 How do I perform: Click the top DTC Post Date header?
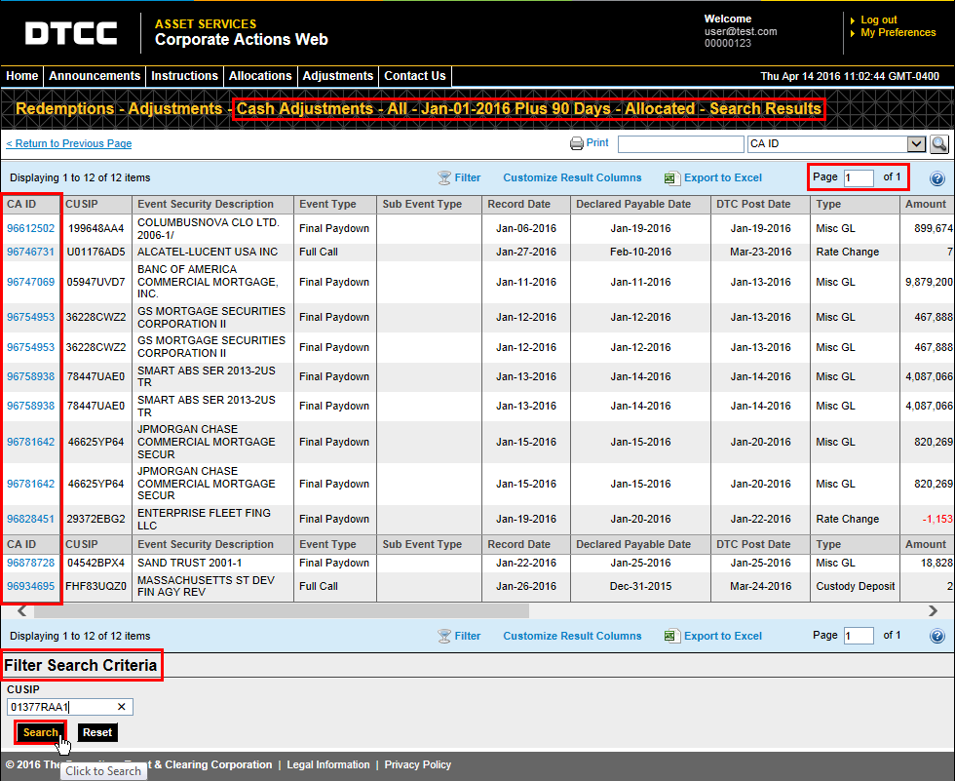pyautogui.click(x=760, y=204)
